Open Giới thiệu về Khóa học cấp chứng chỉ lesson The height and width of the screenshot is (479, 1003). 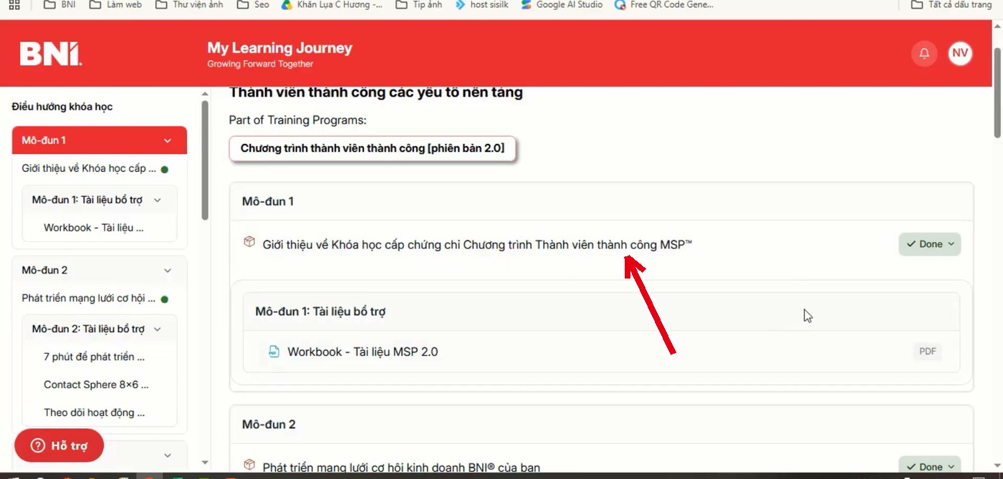coord(477,244)
